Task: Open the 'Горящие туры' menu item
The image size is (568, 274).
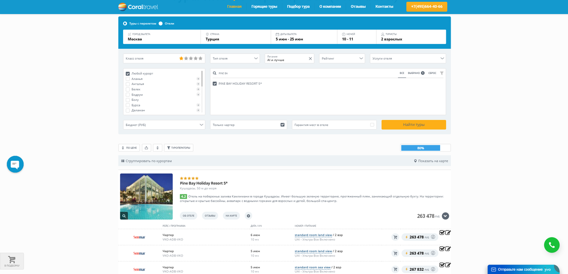Action: pos(265,7)
